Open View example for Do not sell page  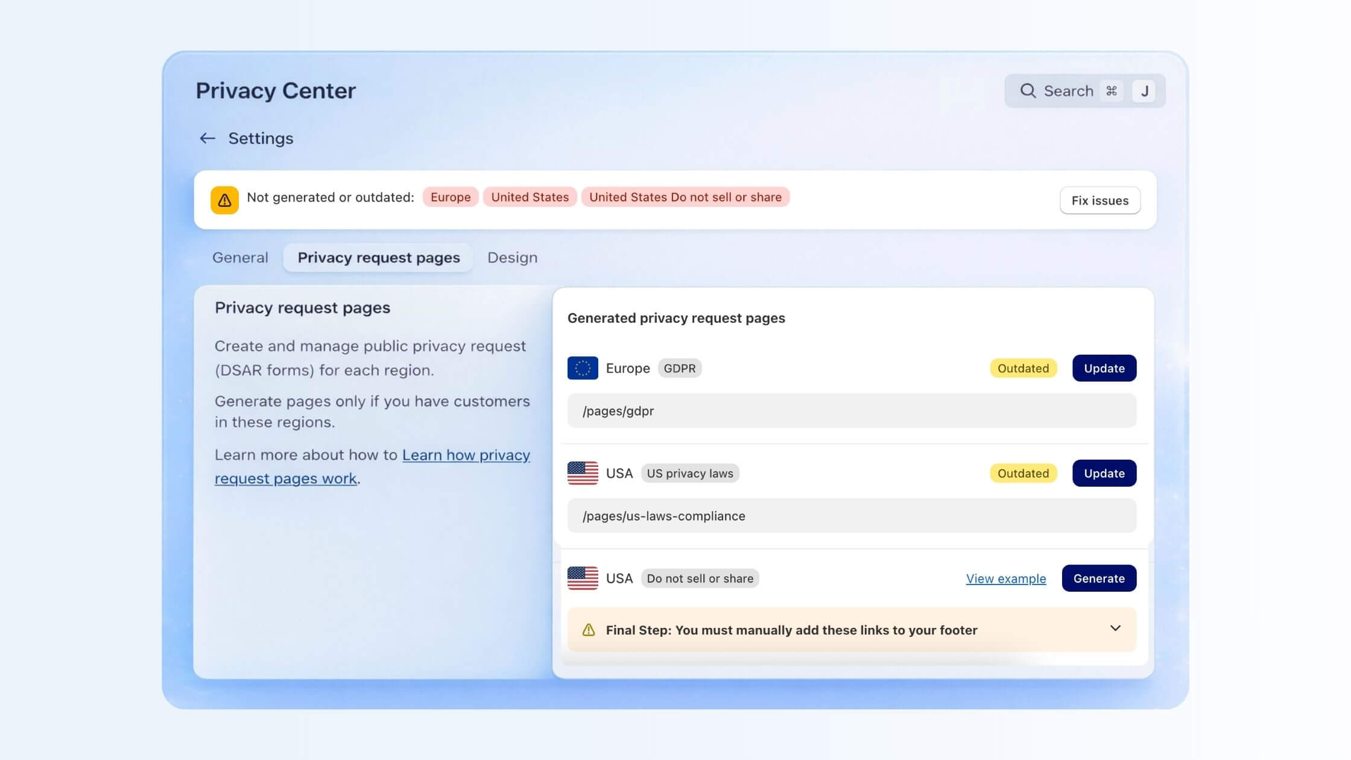pos(1006,578)
